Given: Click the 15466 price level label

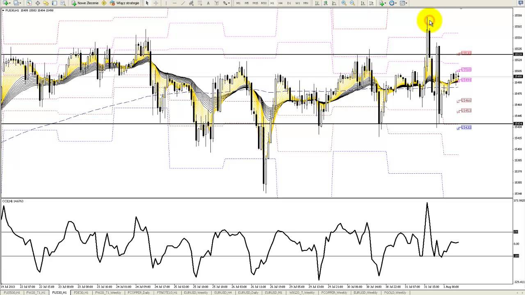Looking at the screenshot, I should tap(466, 100).
